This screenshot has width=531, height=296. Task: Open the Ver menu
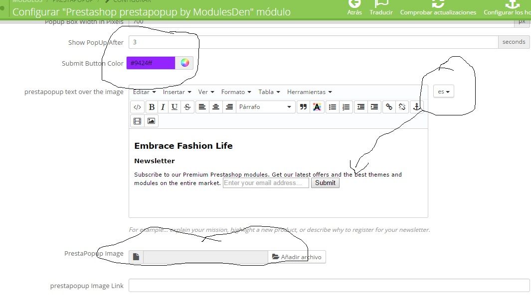[x=206, y=92]
